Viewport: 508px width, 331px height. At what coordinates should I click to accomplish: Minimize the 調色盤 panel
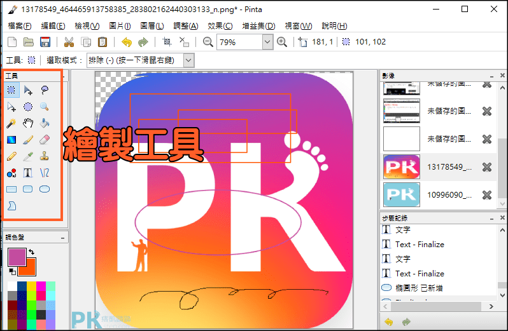point(63,238)
